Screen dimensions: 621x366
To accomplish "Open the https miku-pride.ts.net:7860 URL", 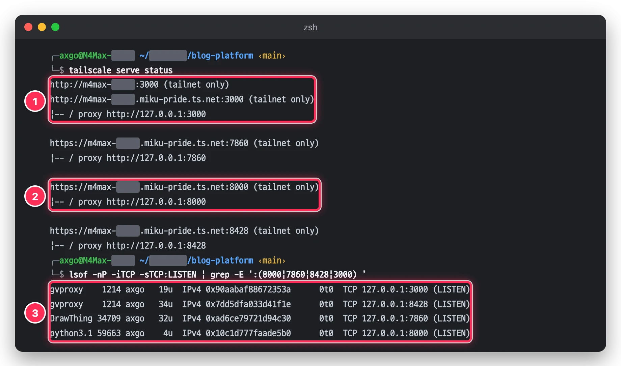I will (184, 143).
